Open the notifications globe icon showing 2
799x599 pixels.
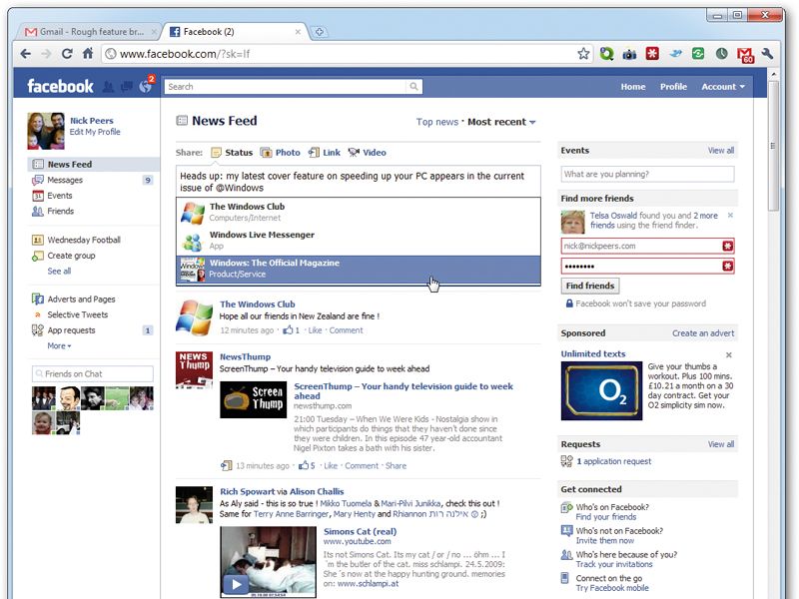[146, 86]
